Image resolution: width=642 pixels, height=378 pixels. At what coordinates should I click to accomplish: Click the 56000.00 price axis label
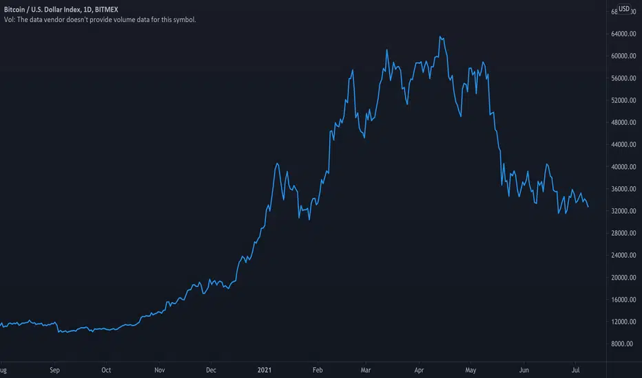point(623,78)
